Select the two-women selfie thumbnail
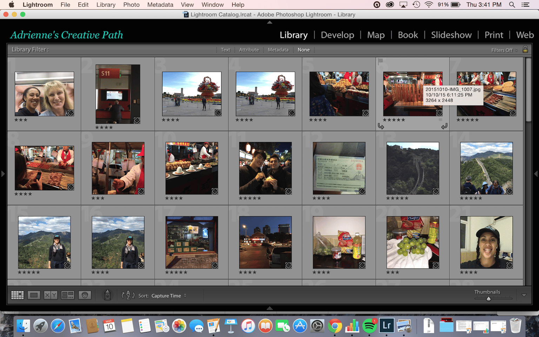This screenshot has height=337, width=539. pyautogui.click(x=45, y=94)
